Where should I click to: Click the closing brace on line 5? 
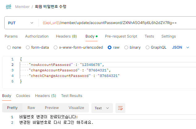(x=21, y=81)
